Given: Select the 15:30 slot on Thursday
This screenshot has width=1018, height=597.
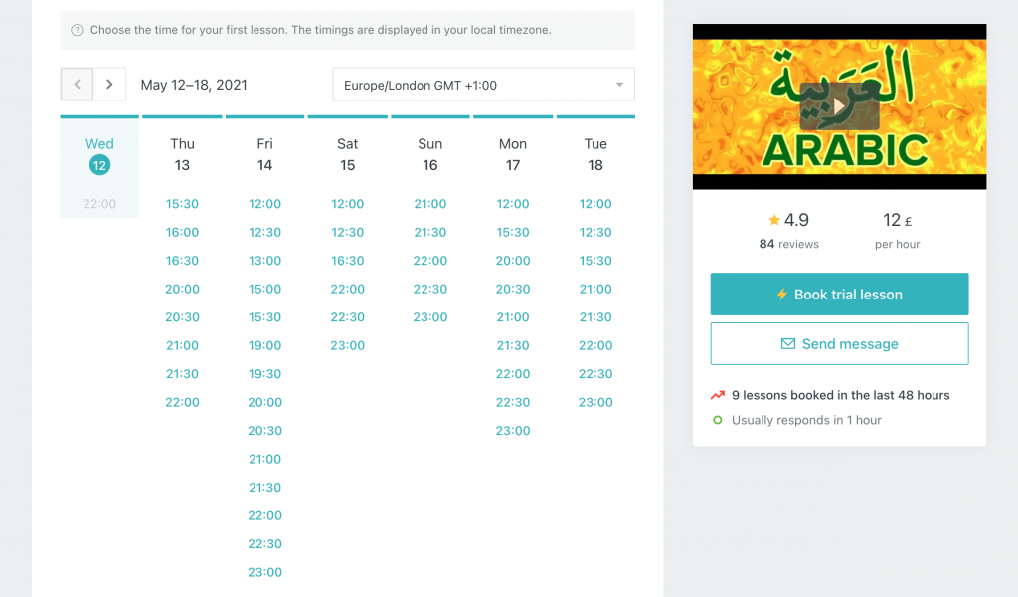Looking at the screenshot, I should (x=182, y=203).
